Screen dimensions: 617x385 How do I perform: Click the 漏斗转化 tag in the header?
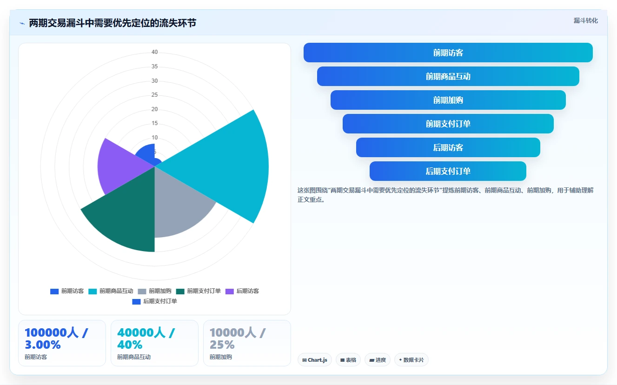coord(585,20)
